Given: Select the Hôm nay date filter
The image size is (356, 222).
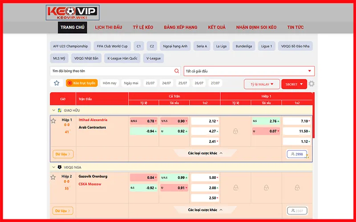Looking at the screenshot, I should 109,83.
